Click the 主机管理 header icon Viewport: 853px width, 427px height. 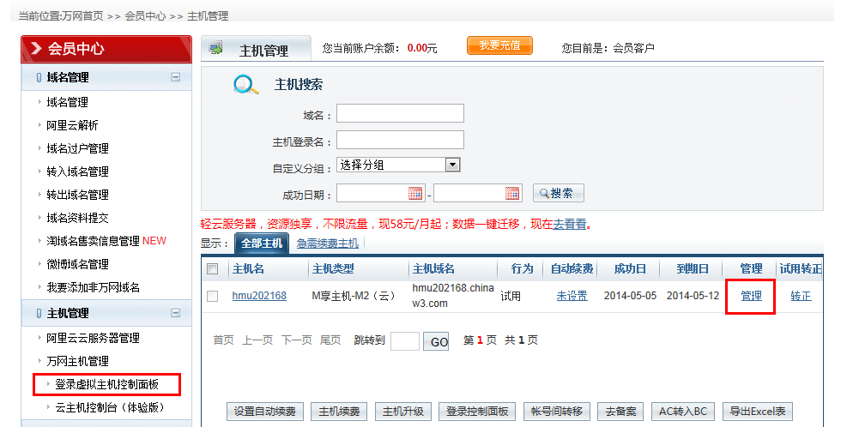(215, 49)
